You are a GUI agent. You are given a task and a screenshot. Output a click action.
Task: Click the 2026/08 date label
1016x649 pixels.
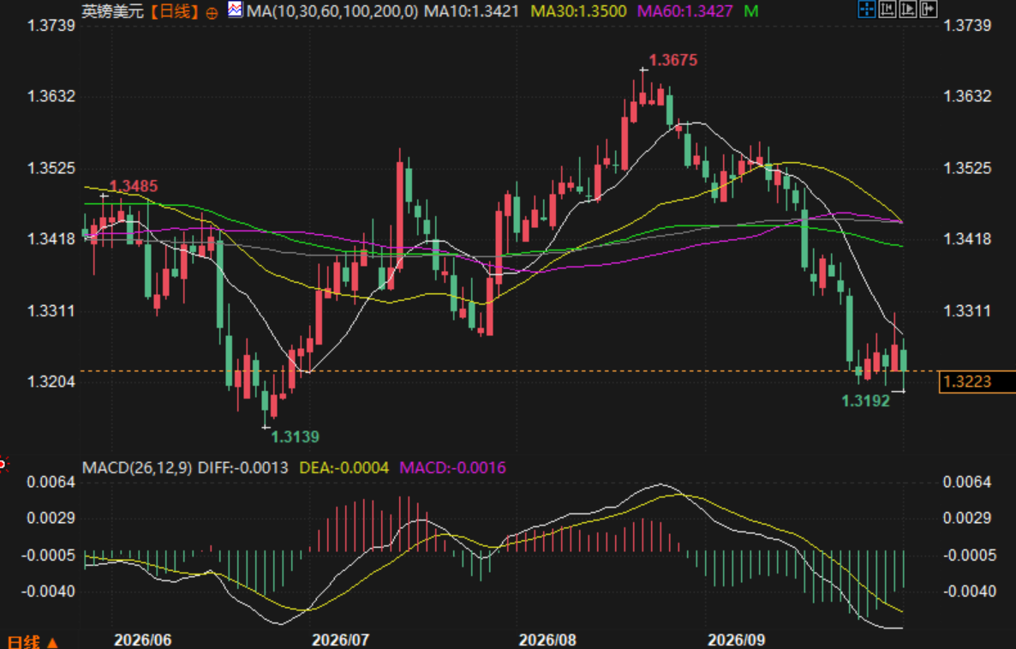pos(547,640)
